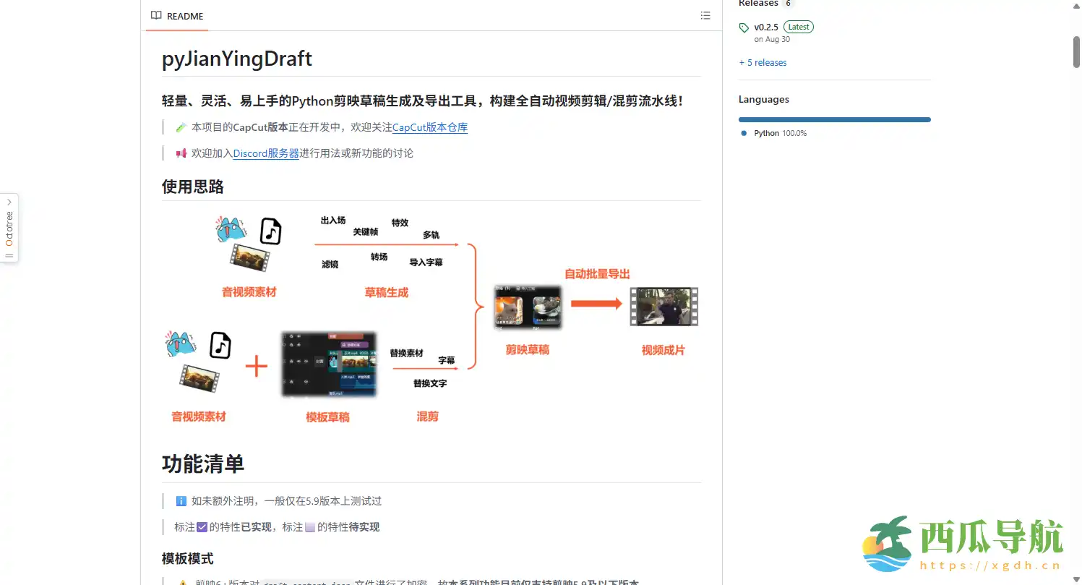Screen dimensions: 1082x585
Task: Click the watermelon navigation logo icon
Action: 888,542
